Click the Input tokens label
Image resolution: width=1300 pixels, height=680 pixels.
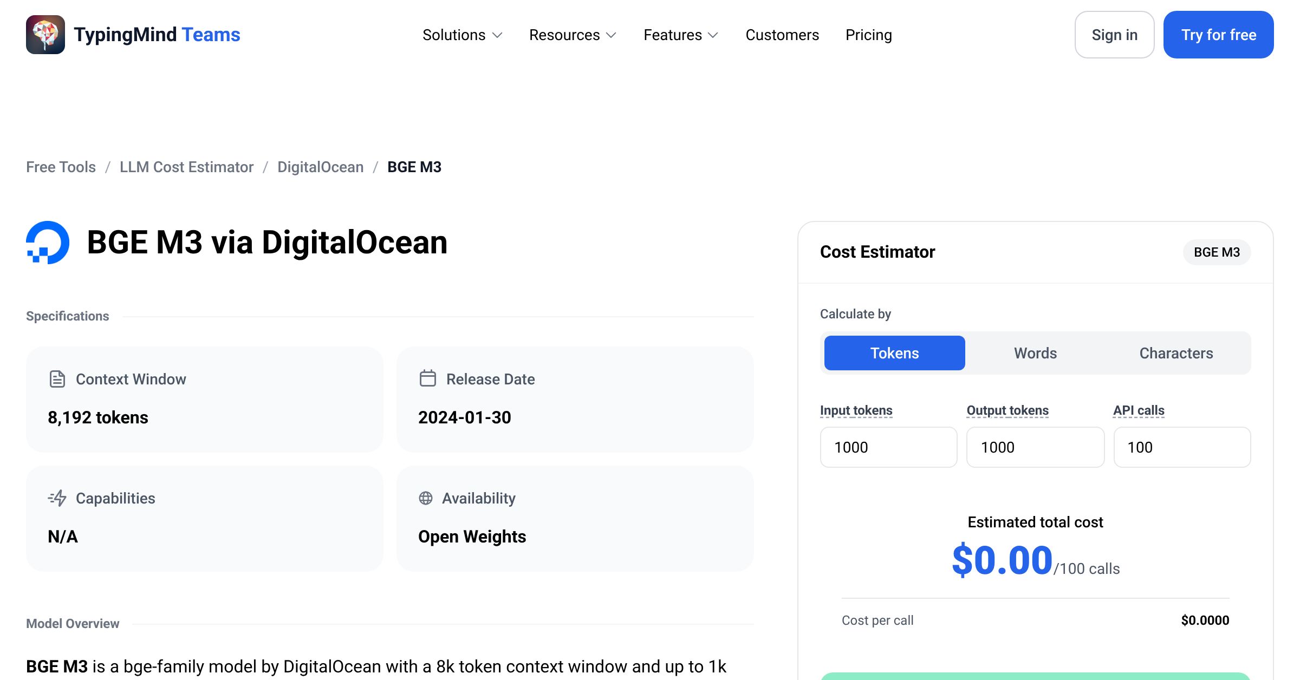856,410
